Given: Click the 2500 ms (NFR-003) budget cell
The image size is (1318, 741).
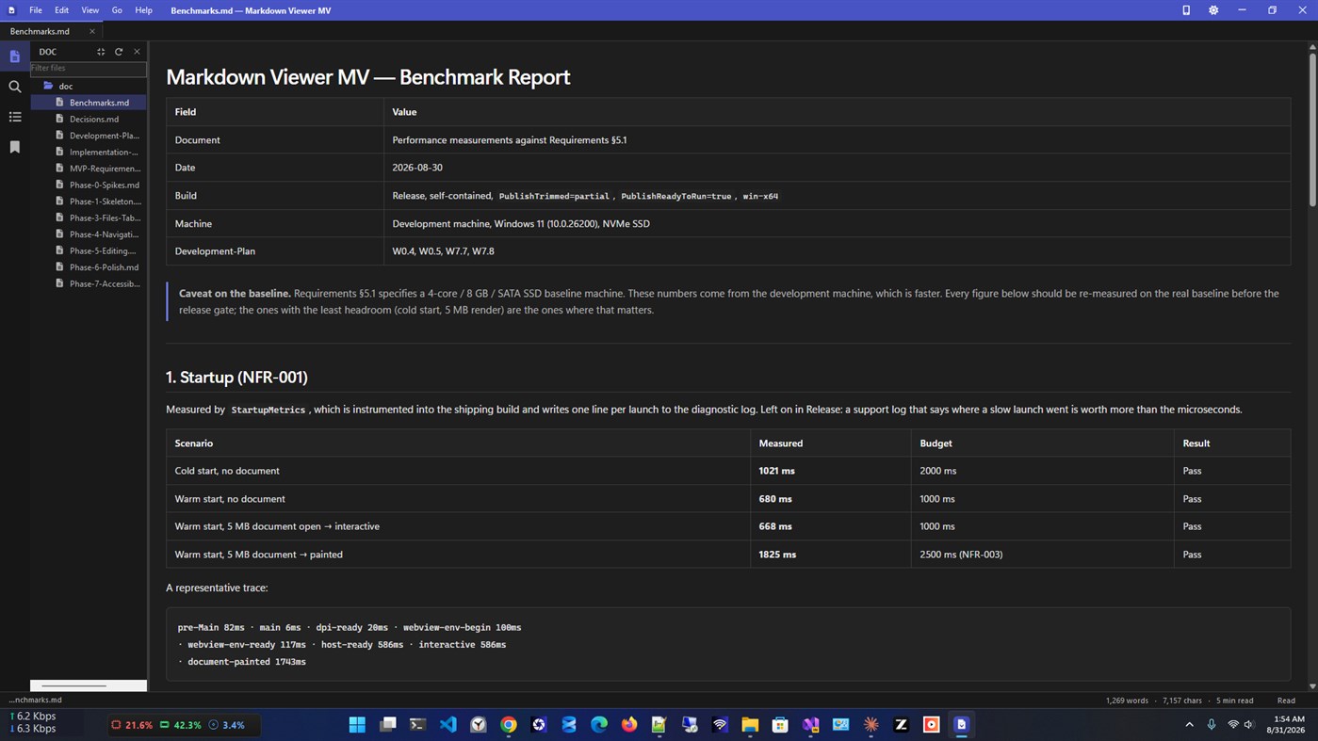Looking at the screenshot, I should point(961,555).
